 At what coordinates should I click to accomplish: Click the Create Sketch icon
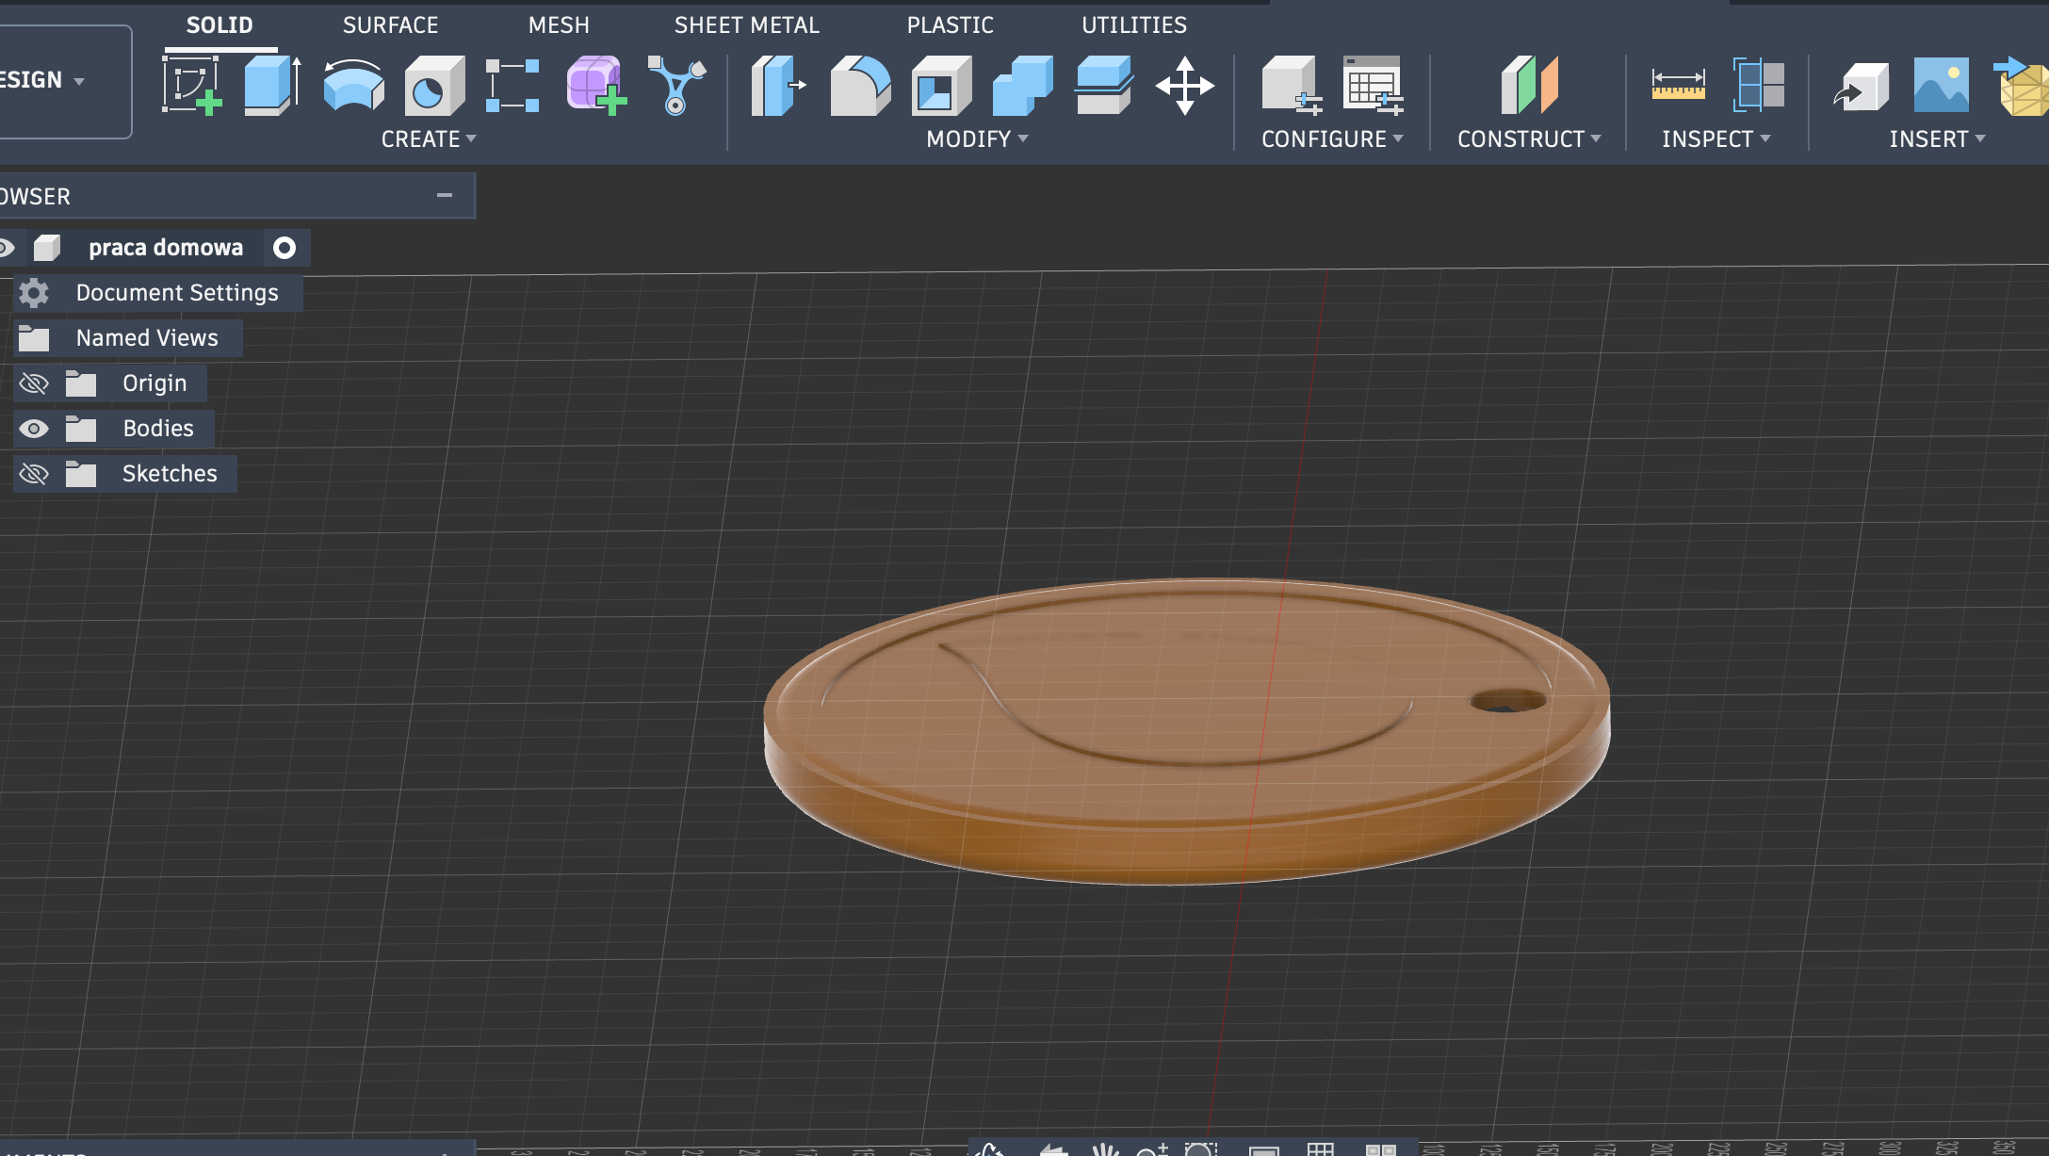coord(192,86)
